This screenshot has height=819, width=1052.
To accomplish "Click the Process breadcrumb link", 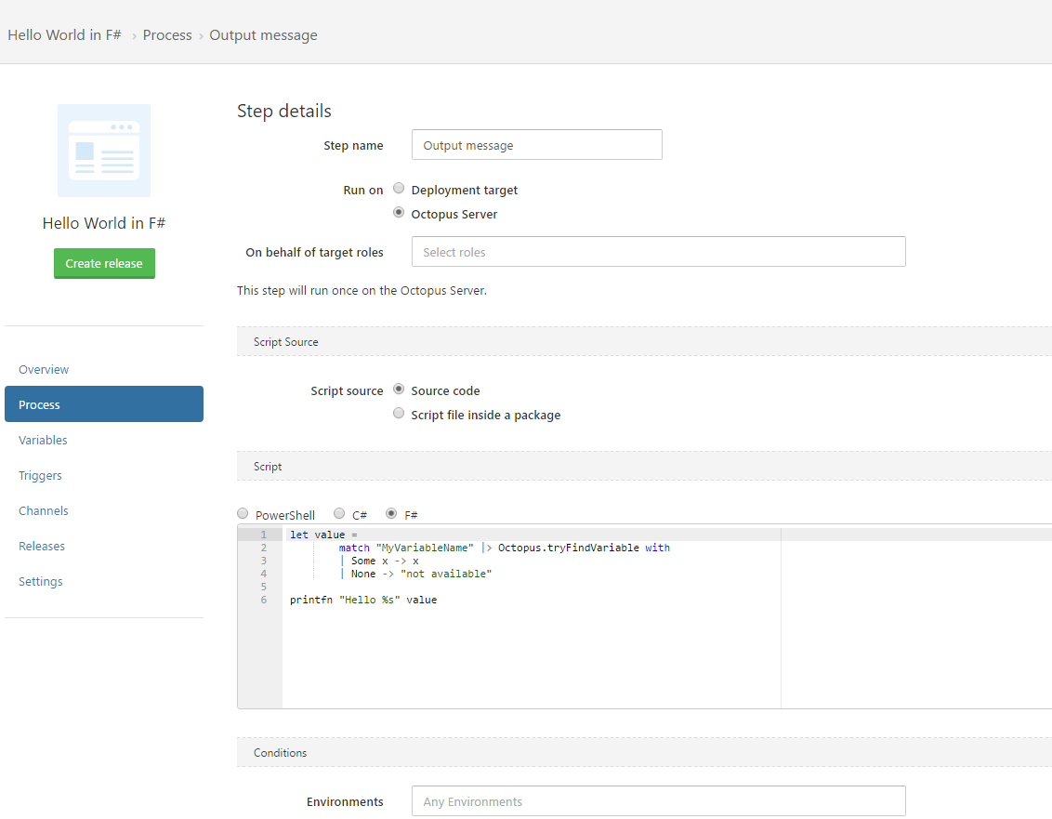I will coord(167,35).
